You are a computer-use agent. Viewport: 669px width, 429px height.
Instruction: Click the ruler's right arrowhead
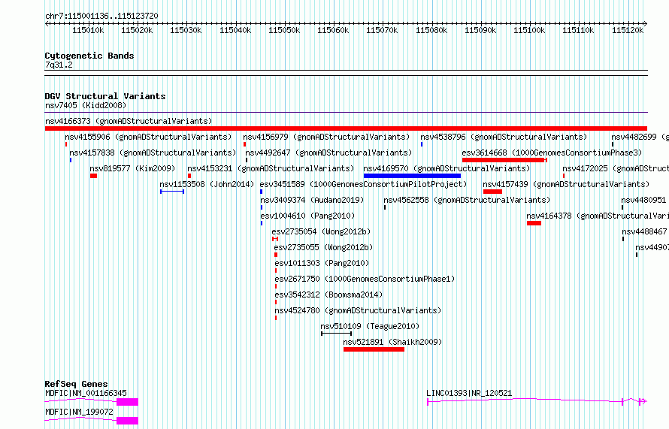click(646, 24)
